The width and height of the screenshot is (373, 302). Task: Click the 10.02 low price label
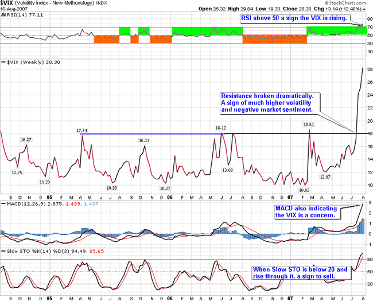(x=304, y=190)
